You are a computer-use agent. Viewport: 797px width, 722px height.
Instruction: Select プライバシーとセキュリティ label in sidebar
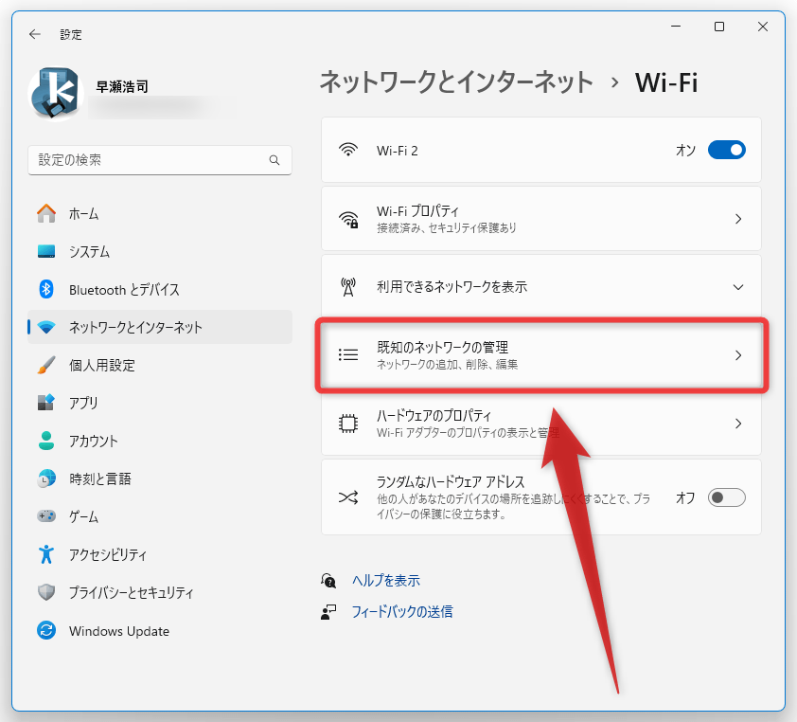point(132,592)
